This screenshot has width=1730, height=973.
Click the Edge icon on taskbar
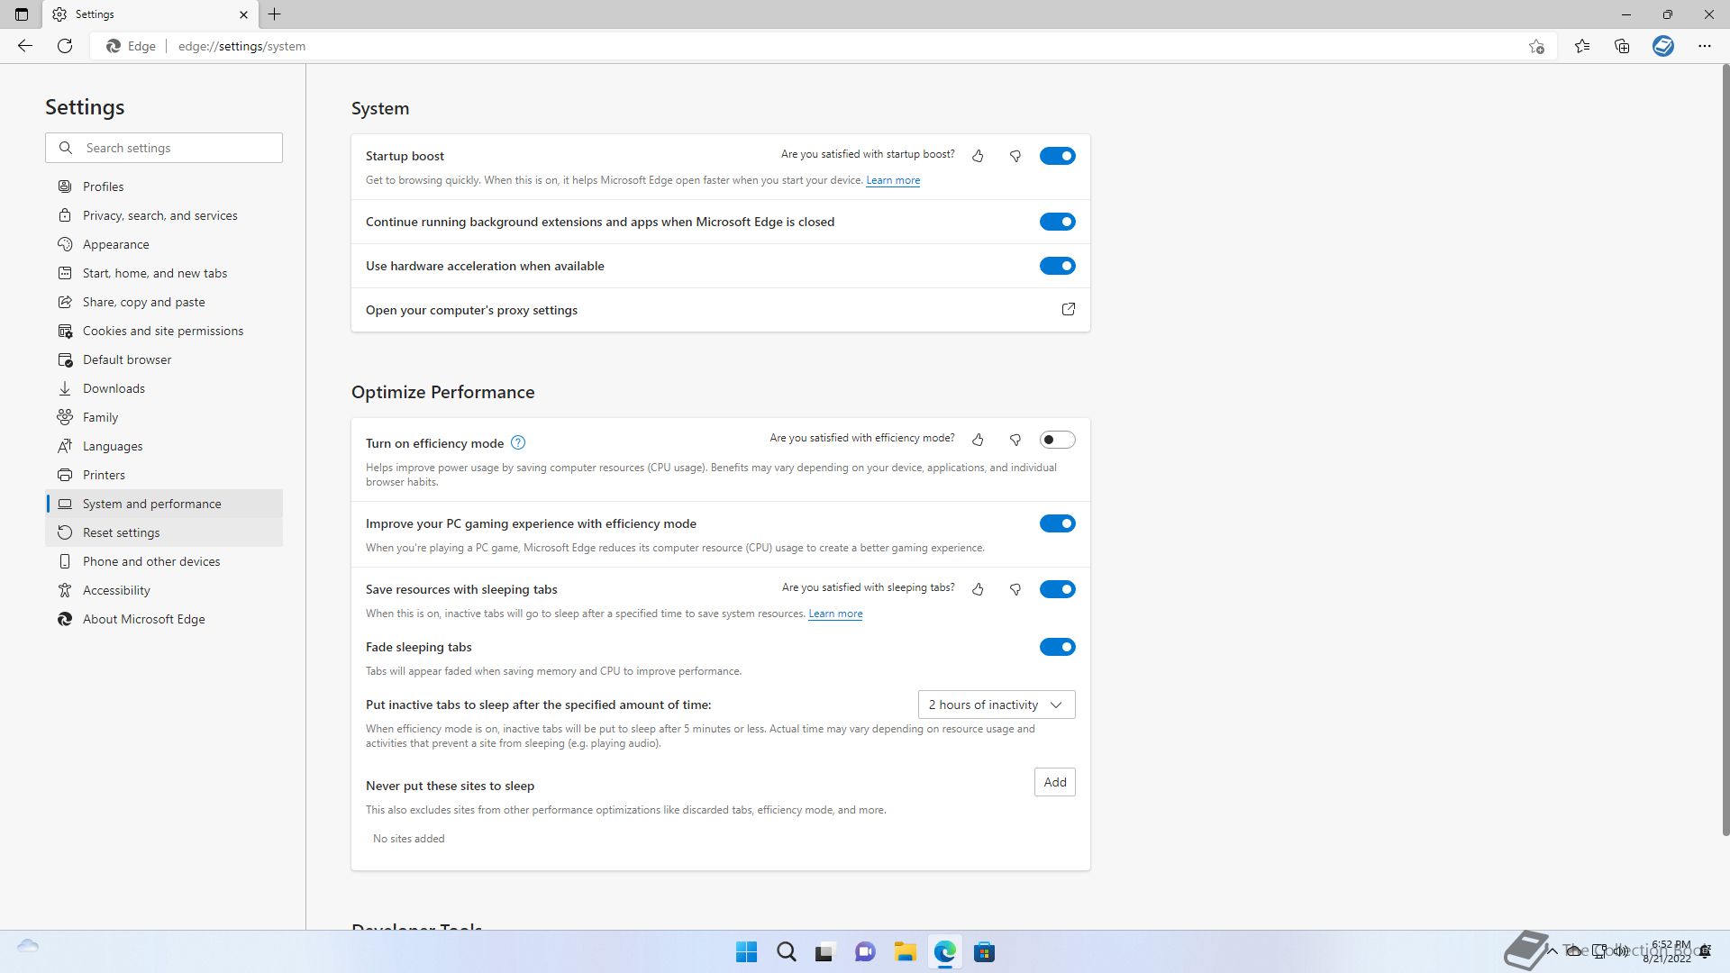(945, 952)
